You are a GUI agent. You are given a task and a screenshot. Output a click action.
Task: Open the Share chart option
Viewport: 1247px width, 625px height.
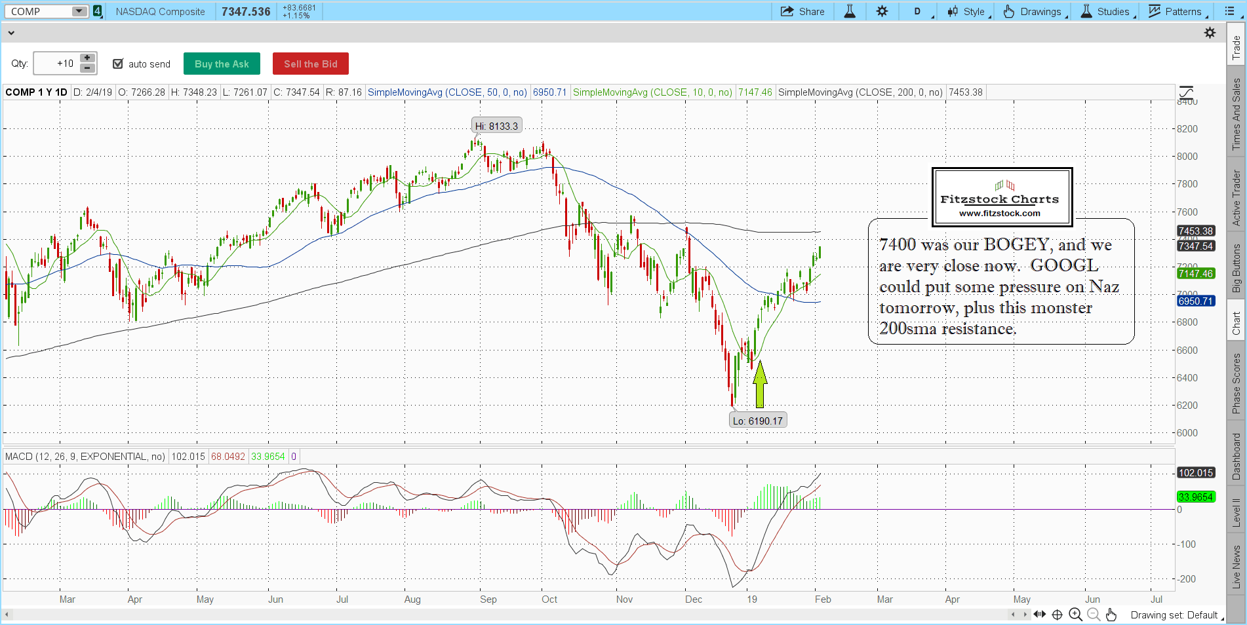[x=802, y=12]
